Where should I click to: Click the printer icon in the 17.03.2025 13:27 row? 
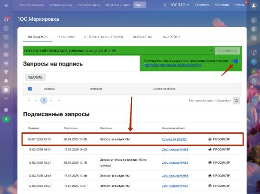tap(210, 186)
